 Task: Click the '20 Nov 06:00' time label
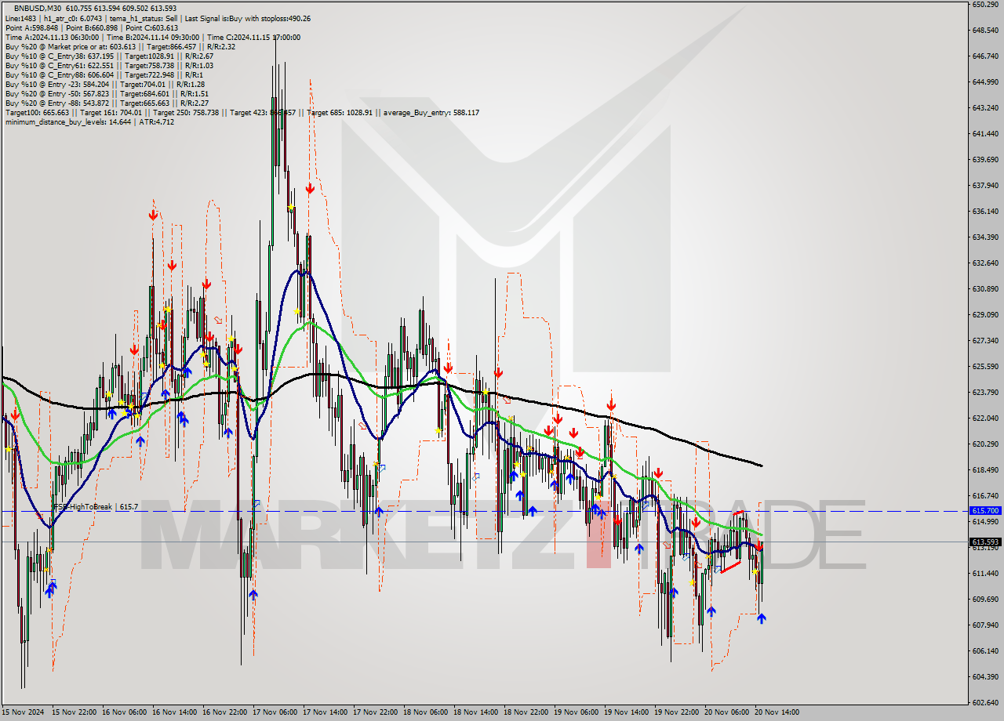(727, 712)
